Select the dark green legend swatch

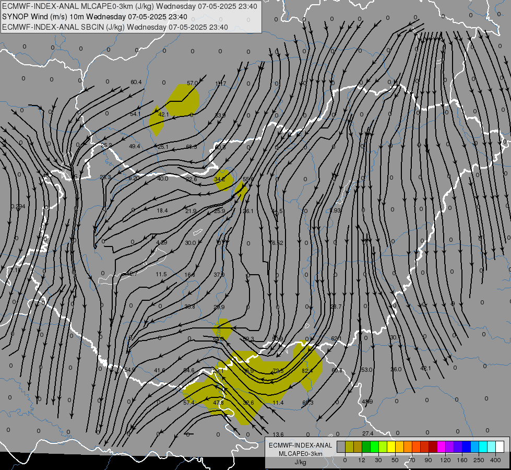coord(366,447)
